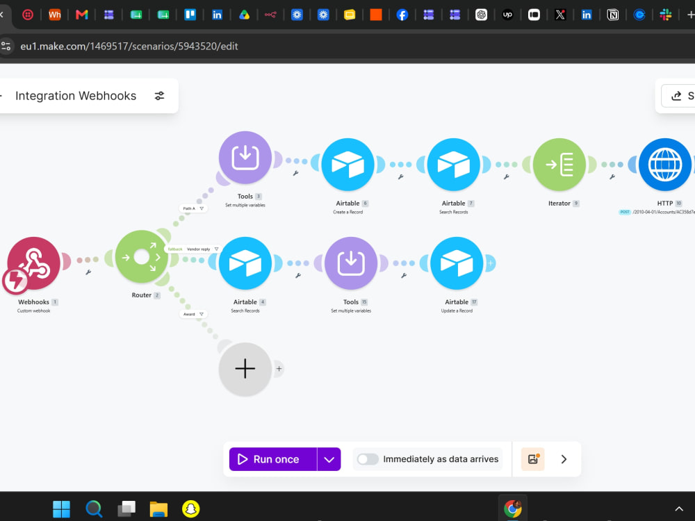Switch to the Facebook browser tab
Screen dimensions: 695x521
402,15
